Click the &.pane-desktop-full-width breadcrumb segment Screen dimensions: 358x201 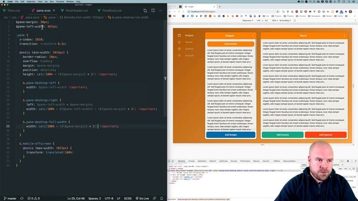[x=128, y=17]
